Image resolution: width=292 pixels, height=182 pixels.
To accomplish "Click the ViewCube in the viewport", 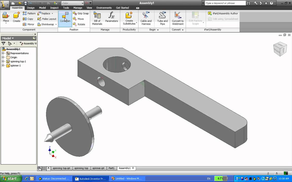I will click(280, 49).
